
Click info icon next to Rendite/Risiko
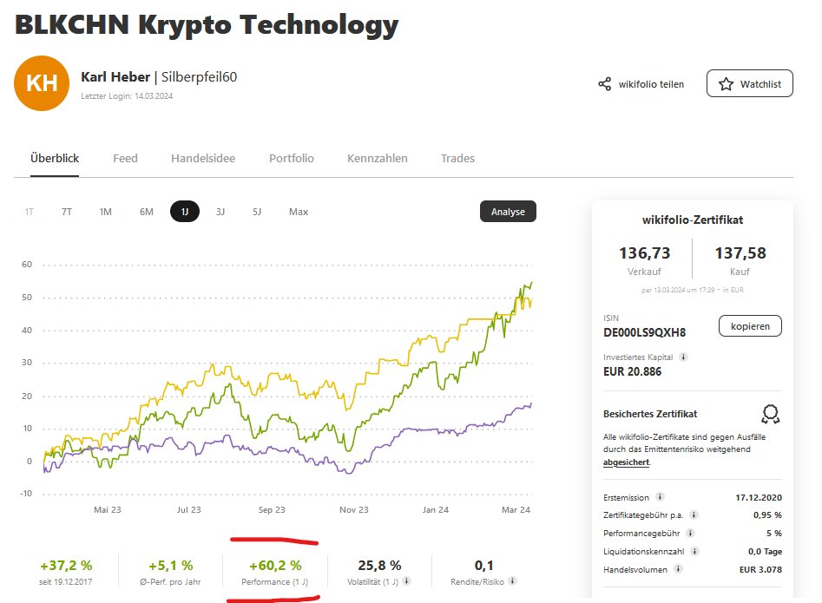(x=512, y=581)
